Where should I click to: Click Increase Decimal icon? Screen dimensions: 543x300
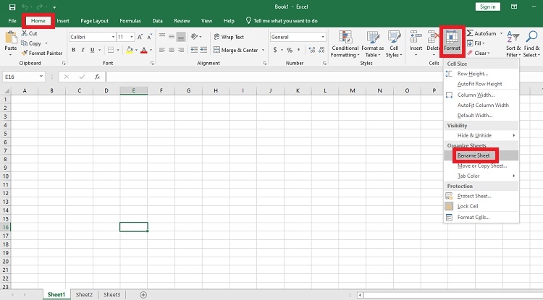[311, 50]
